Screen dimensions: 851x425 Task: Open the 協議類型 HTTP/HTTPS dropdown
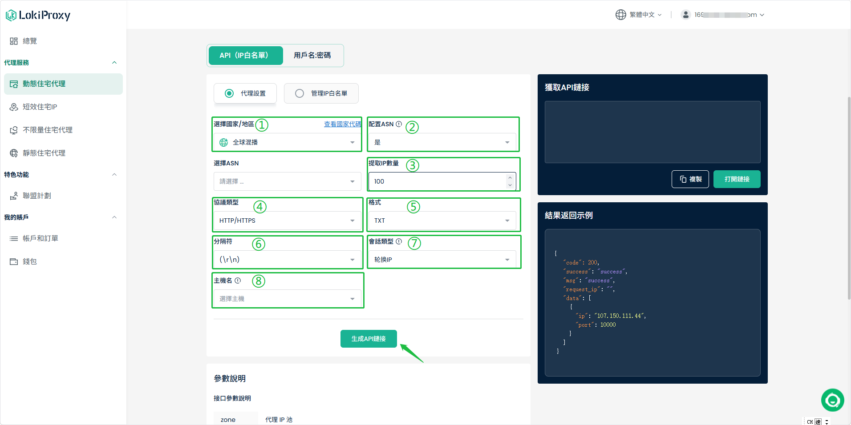pyautogui.click(x=287, y=221)
